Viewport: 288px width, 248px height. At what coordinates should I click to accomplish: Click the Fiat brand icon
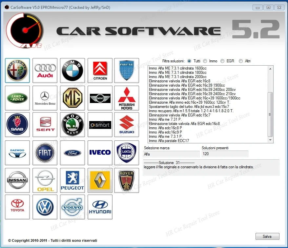coord(45,153)
